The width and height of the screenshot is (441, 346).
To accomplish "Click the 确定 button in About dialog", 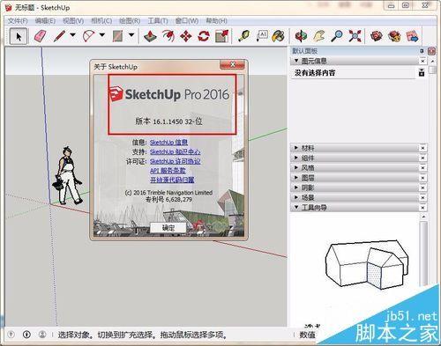I will coord(168,228).
